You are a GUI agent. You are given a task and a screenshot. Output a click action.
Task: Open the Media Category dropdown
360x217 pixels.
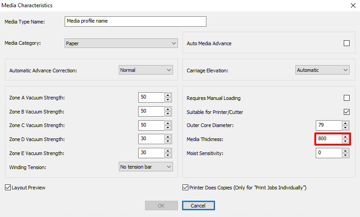tap(121, 43)
